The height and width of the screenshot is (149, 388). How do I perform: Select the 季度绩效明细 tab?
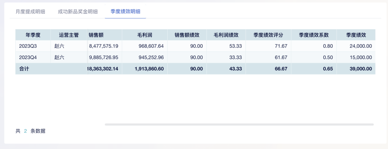click(125, 12)
